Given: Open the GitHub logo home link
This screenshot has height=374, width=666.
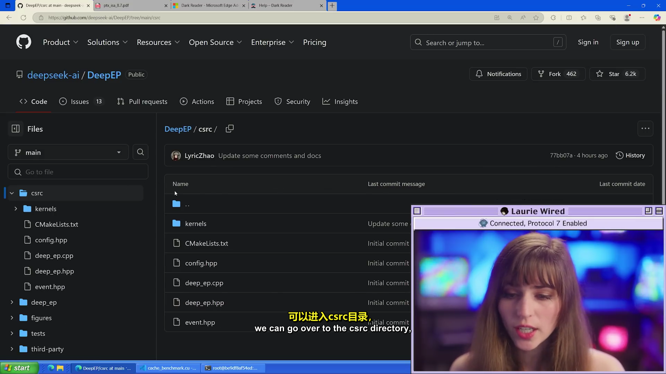Looking at the screenshot, I should [24, 42].
